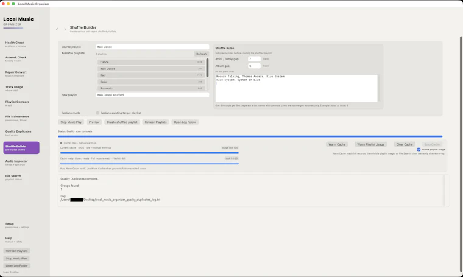
Task: Go back with the left chevron
Action: 57,29
